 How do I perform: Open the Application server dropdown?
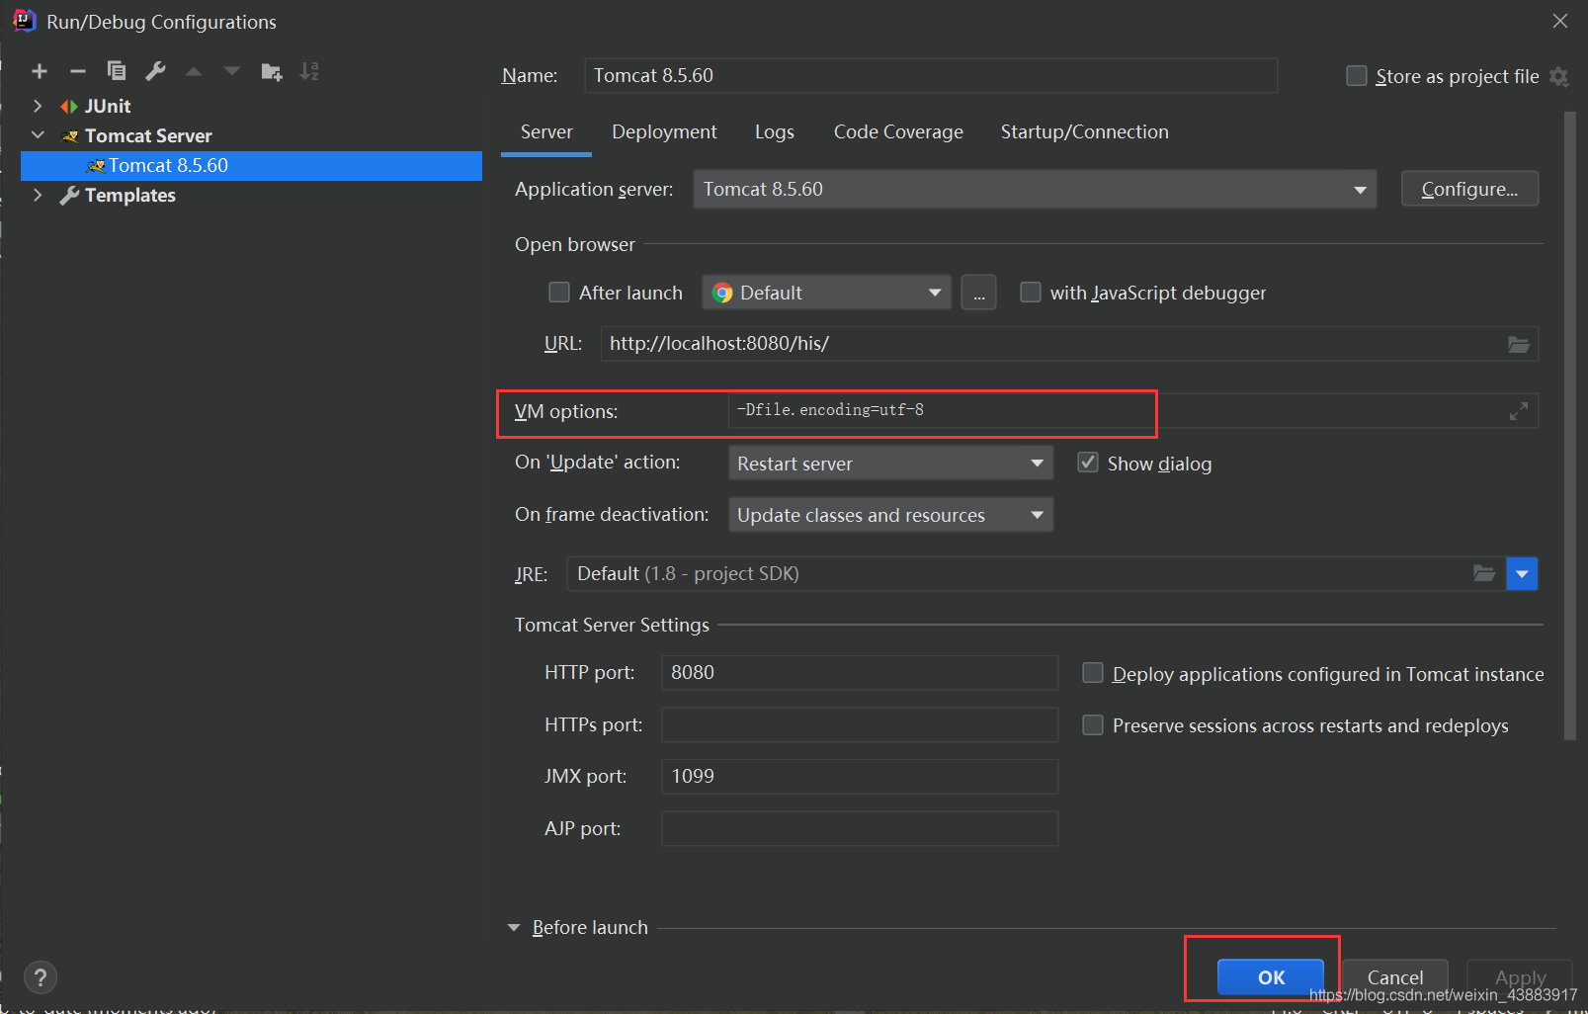click(1035, 189)
